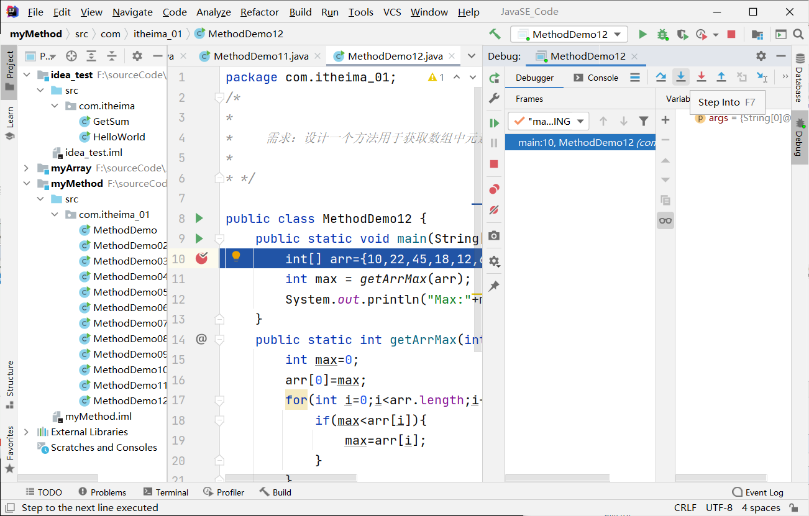Toggle Mute Breakpoints in the debug sidebar
The width and height of the screenshot is (809, 516).
point(494,210)
